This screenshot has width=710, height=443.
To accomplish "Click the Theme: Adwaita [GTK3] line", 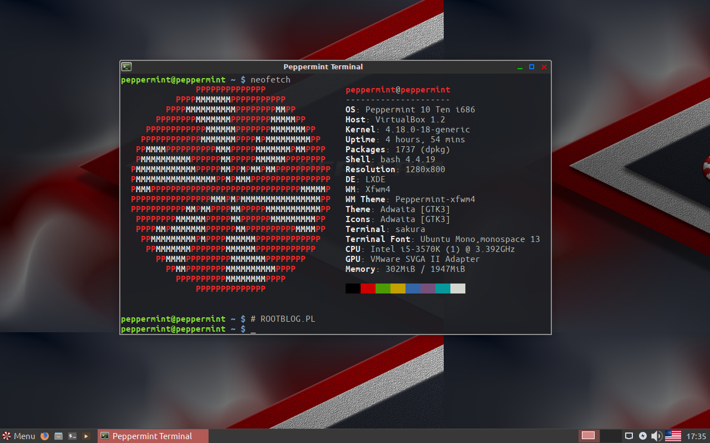I will click(398, 209).
